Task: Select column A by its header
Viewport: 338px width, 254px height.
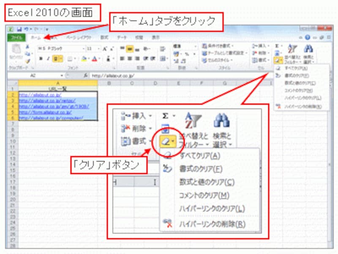Action: click(58, 83)
